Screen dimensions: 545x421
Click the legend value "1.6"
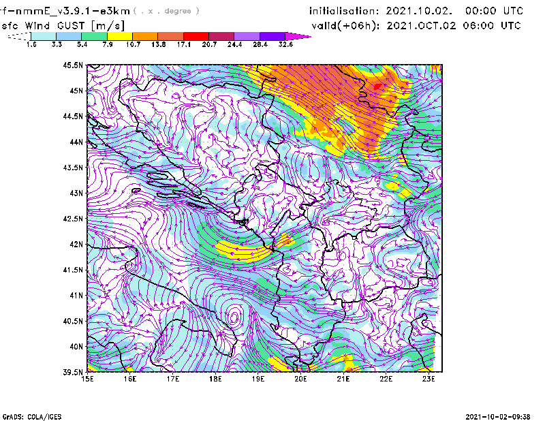[31, 44]
